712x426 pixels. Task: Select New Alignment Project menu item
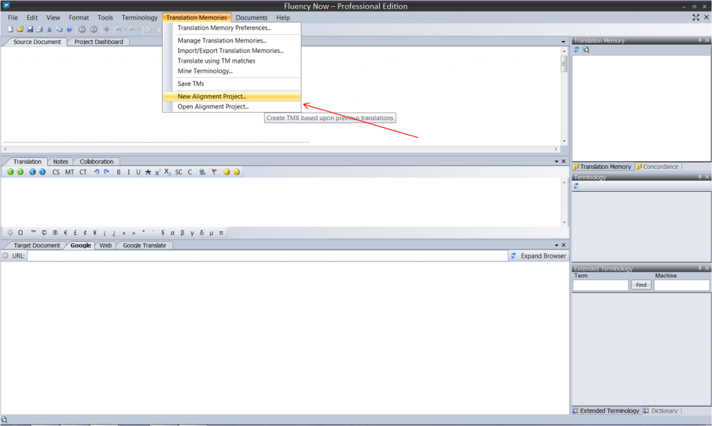[232, 96]
